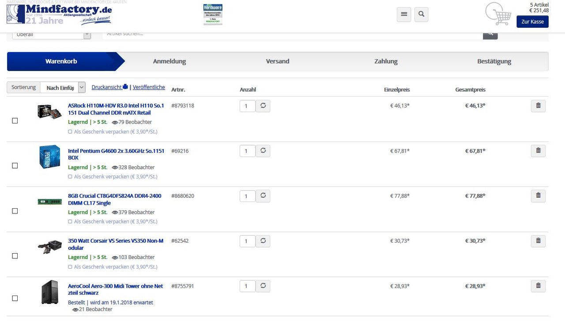565x322 pixels.
Task: Click the quantity field for AeroCool case
Action: click(x=248, y=286)
